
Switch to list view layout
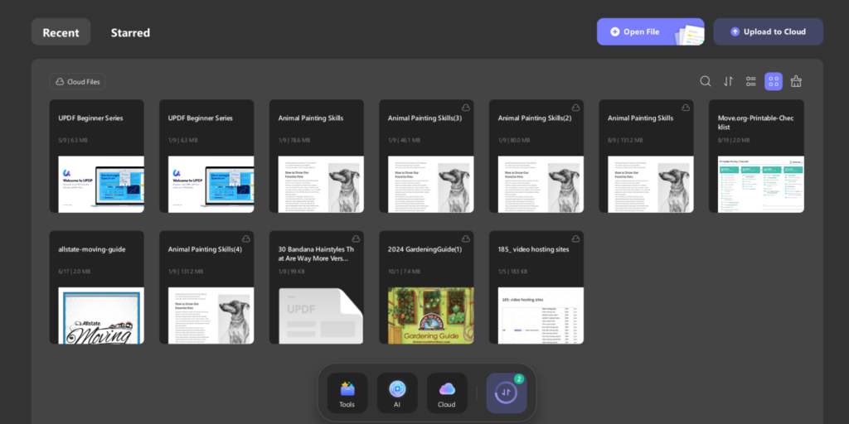(x=750, y=81)
